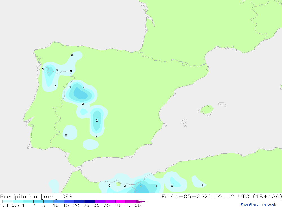The image size is (282, 207).
Task: Select the '(18+186)' run offset text
Action: [x=267, y=197]
